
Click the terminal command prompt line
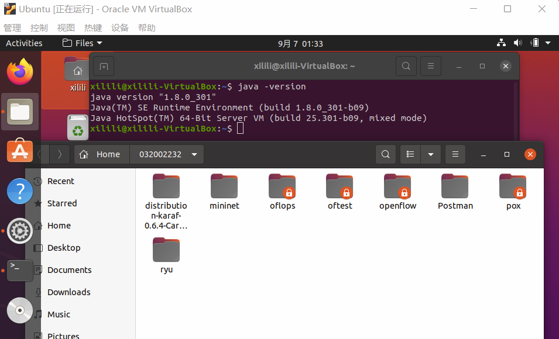pos(167,129)
